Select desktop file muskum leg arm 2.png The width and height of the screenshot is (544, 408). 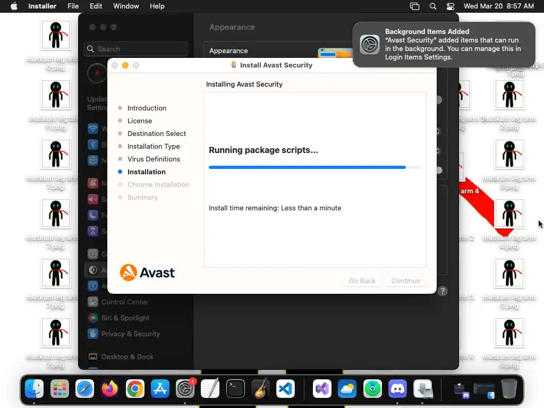pos(509,106)
